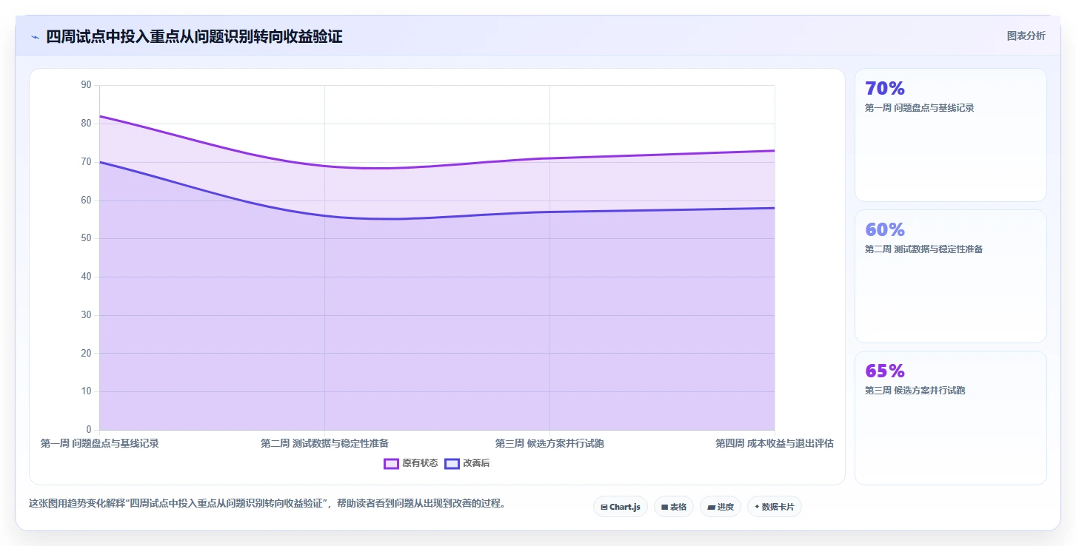Toggle the 改善后 legend item
Screen dimensions: 1076x546
pyautogui.click(x=467, y=463)
